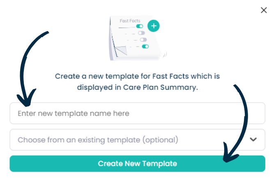Toggle the bottom green switch in illustration

145,46
